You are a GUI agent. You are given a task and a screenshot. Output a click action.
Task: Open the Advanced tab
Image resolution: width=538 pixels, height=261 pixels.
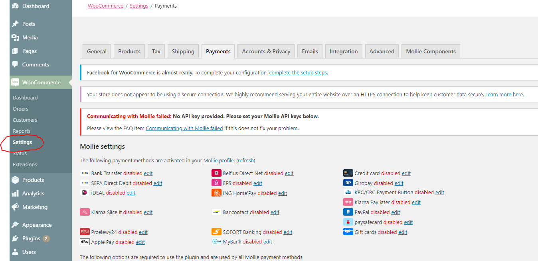(x=382, y=51)
